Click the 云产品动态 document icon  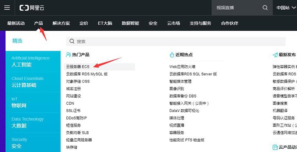tap(275, 147)
